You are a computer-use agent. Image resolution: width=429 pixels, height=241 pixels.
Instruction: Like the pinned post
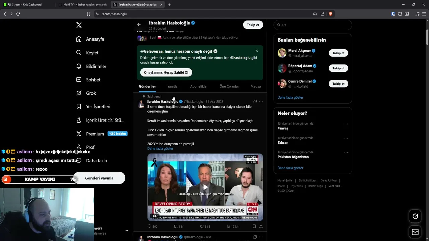coord(205,226)
